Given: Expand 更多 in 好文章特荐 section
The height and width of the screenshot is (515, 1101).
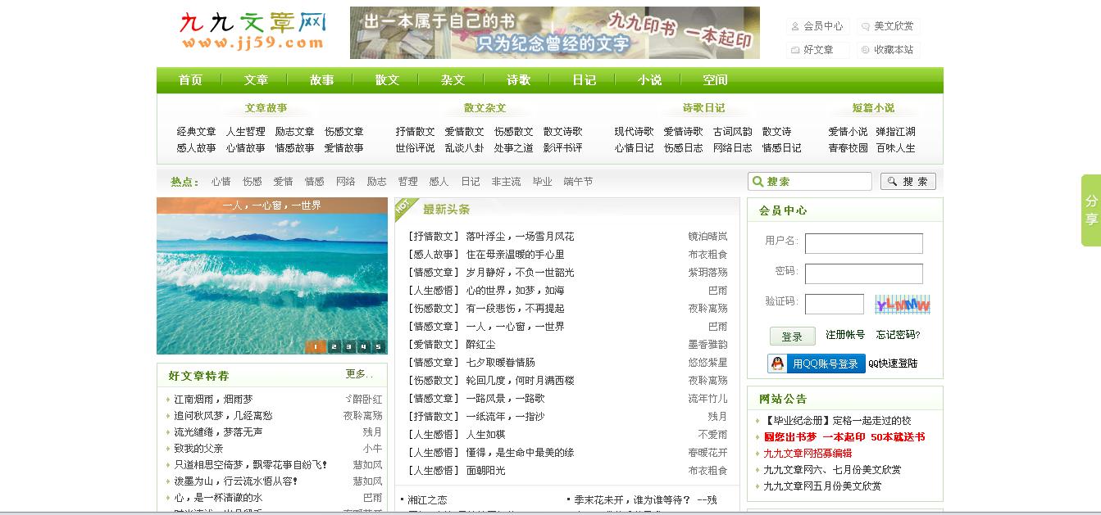Looking at the screenshot, I should tap(358, 374).
